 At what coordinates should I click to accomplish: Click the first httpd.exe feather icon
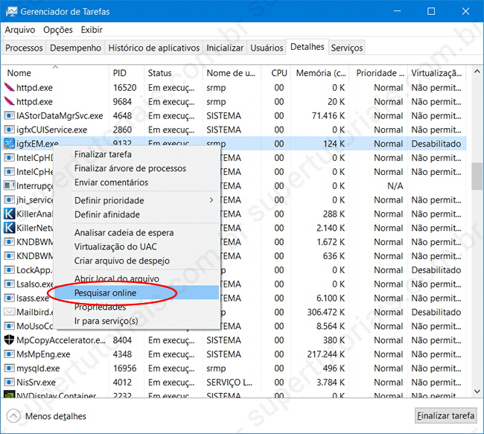[x=9, y=87]
